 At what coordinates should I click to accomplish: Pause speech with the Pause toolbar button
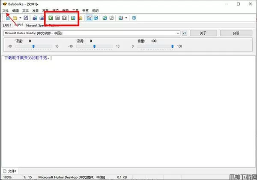click(57, 18)
